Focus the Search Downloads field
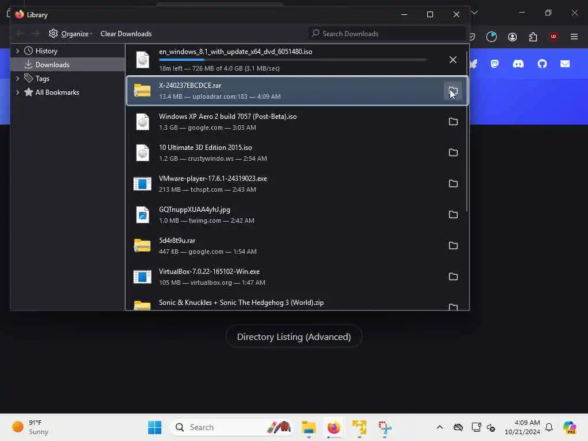Screen dimensions: 588x441 click(386, 33)
